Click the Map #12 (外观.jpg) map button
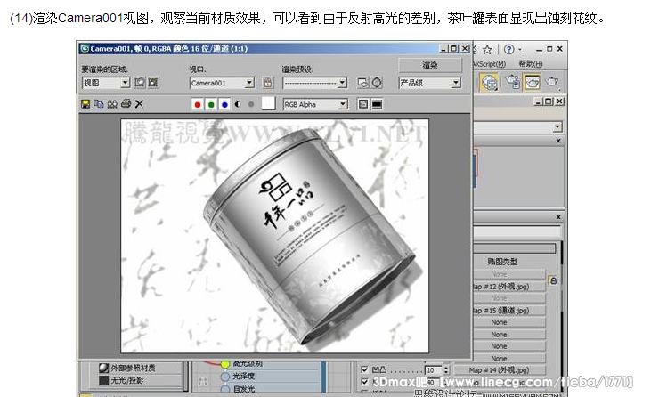The image size is (659, 397). pyautogui.click(x=509, y=287)
